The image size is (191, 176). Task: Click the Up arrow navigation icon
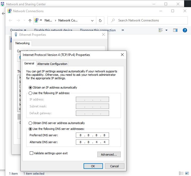click(30, 20)
